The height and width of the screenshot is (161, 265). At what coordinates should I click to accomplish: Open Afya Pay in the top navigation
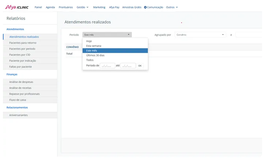pos(114,7)
